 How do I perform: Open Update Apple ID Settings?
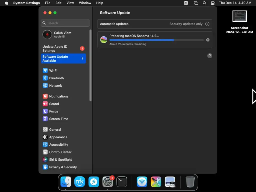click(x=63, y=49)
